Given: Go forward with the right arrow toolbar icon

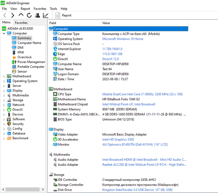Looking at the screenshot, I should tap(13, 15).
